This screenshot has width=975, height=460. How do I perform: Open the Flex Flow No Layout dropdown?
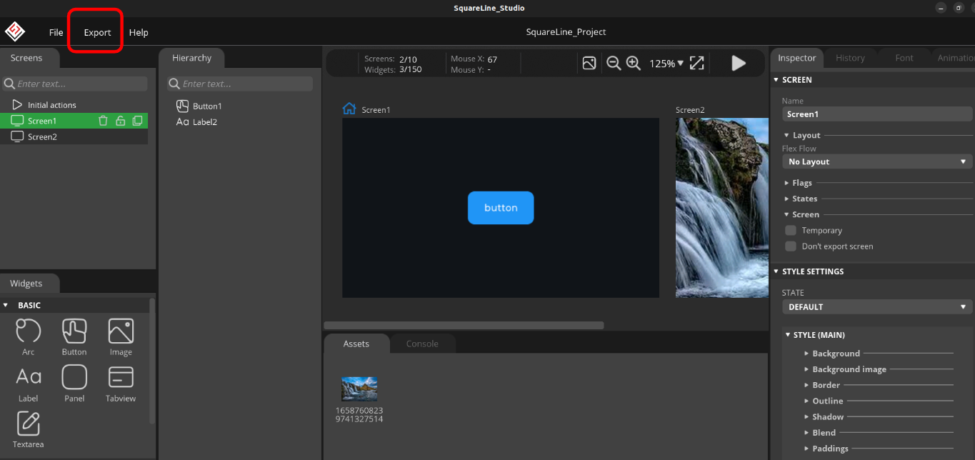tap(877, 161)
